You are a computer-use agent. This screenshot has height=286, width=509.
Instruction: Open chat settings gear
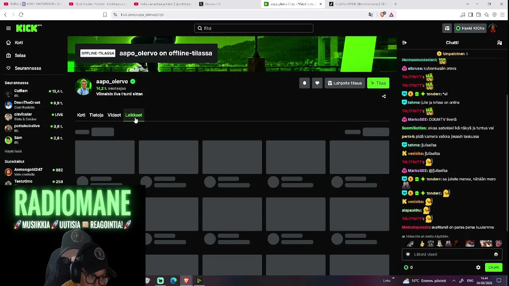478,267
